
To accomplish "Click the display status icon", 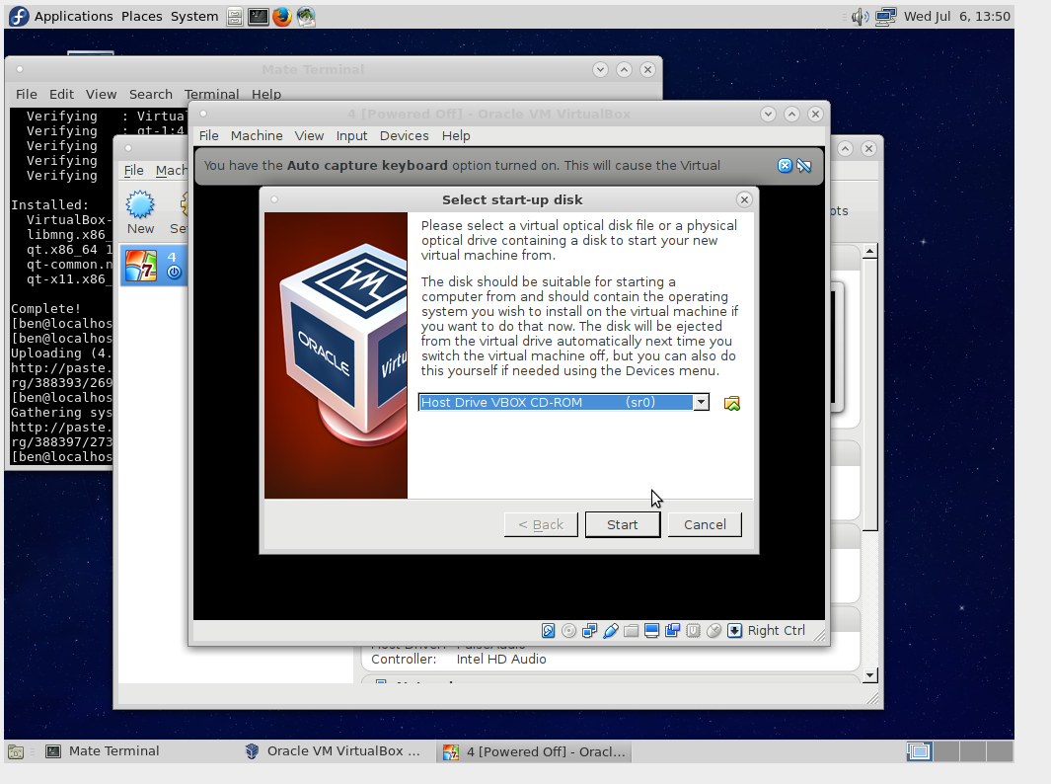I will point(651,630).
